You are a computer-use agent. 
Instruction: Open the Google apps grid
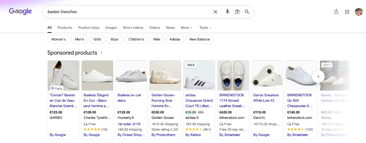coord(347,12)
